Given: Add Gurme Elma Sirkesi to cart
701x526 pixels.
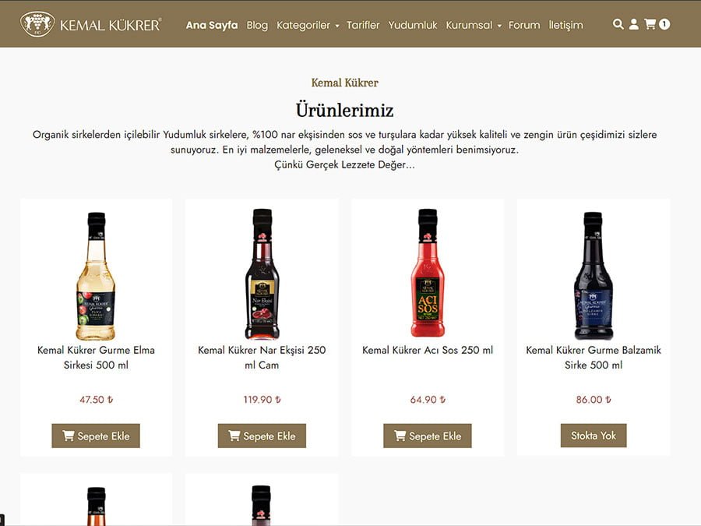Looking at the screenshot, I should pos(96,436).
